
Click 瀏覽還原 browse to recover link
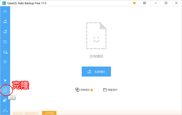[x=110, y=90]
